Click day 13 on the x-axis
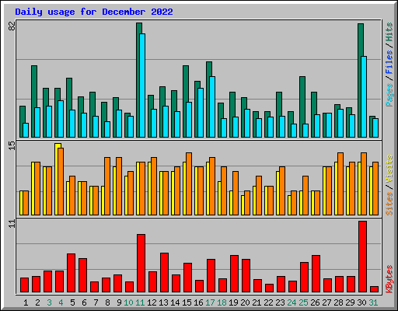This screenshot has height=311, width=398. [163, 302]
